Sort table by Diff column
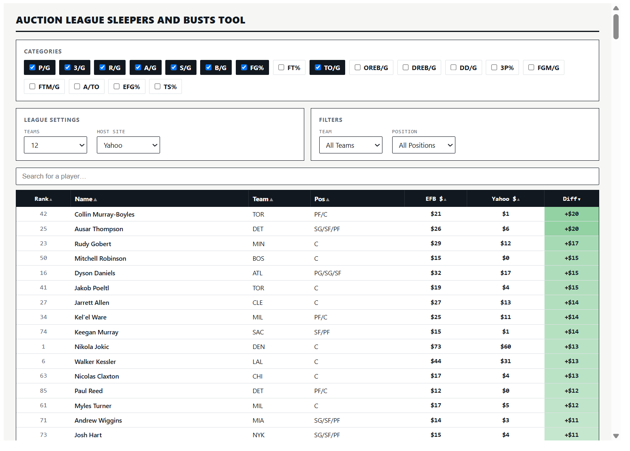The width and height of the screenshot is (630, 451). click(x=572, y=199)
